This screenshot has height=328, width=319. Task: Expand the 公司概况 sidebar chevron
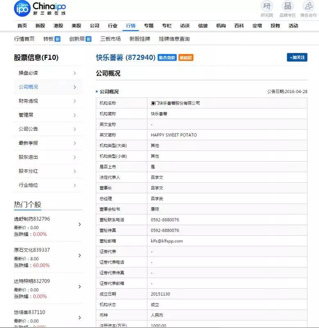click(x=75, y=87)
